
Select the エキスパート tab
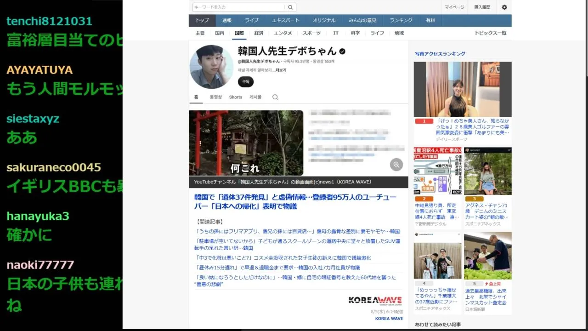click(285, 20)
